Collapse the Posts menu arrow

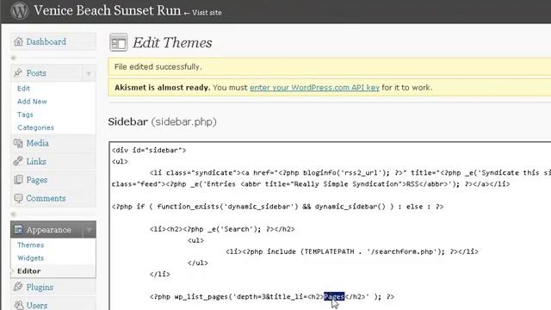pyautogui.click(x=89, y=73)
